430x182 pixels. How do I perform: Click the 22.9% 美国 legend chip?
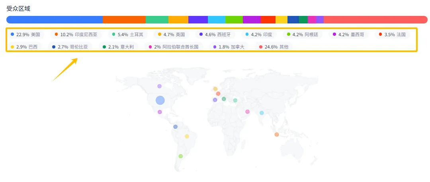click(x=25, y=35)
